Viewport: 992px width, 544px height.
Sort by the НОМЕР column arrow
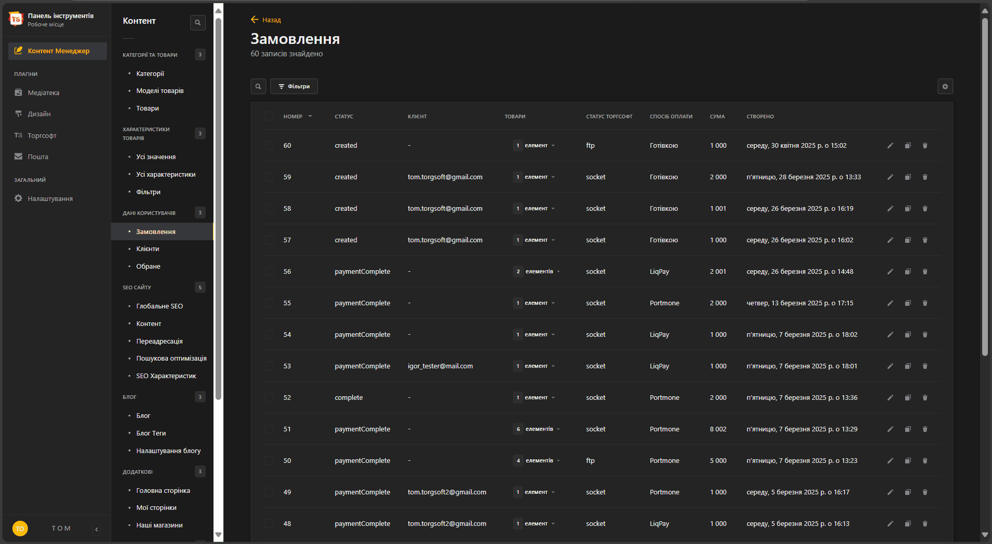click(310, 116)
